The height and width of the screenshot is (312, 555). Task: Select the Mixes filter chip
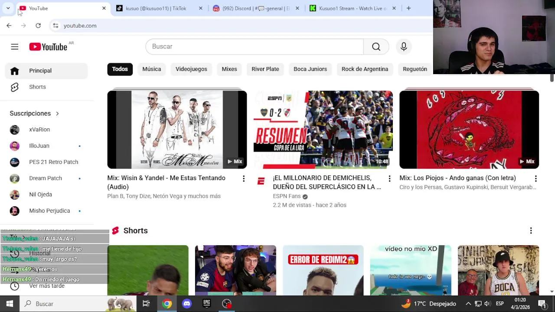[x=229, y=69]
